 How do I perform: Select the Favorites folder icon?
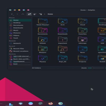pyautogui.click(x=82, y=30)
